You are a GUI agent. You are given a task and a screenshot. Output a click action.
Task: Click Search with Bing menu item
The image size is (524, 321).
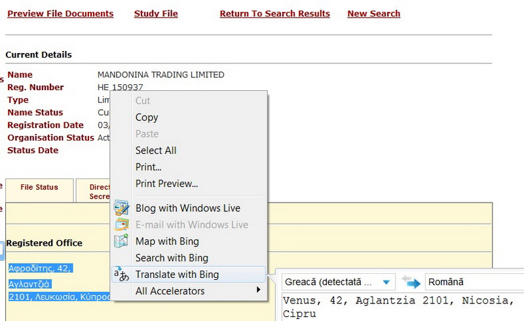(172, 258)
